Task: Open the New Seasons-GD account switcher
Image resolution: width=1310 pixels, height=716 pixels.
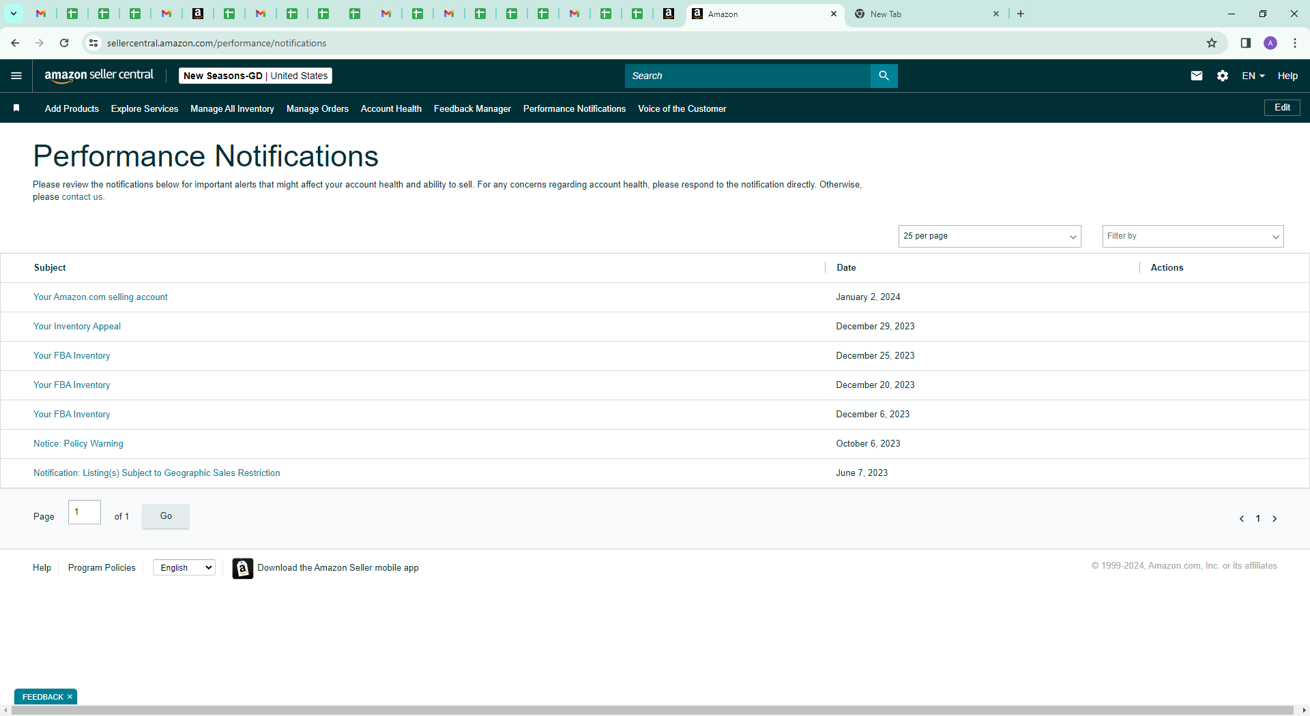Action: click(255, 76)
